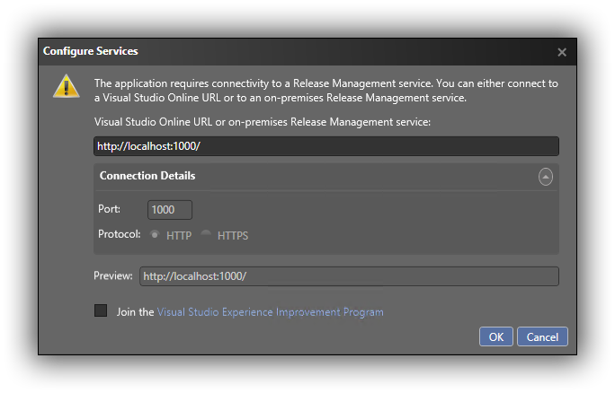Click the Preview URL field
615x393 pixels.
pos(349,276)
